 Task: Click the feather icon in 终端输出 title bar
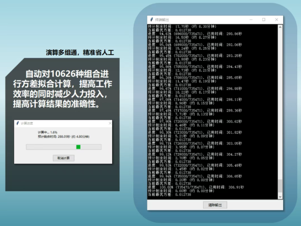click(151, 19)
